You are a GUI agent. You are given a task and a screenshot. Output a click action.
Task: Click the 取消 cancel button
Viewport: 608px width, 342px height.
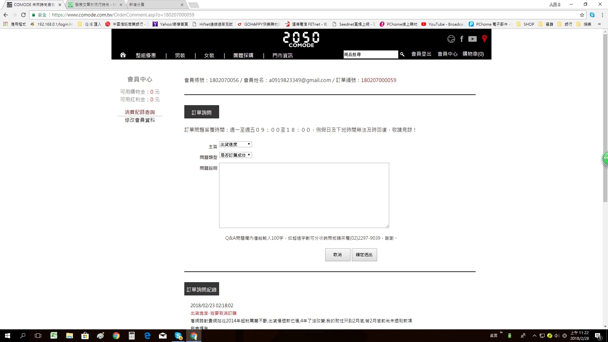tap(338, 255)
